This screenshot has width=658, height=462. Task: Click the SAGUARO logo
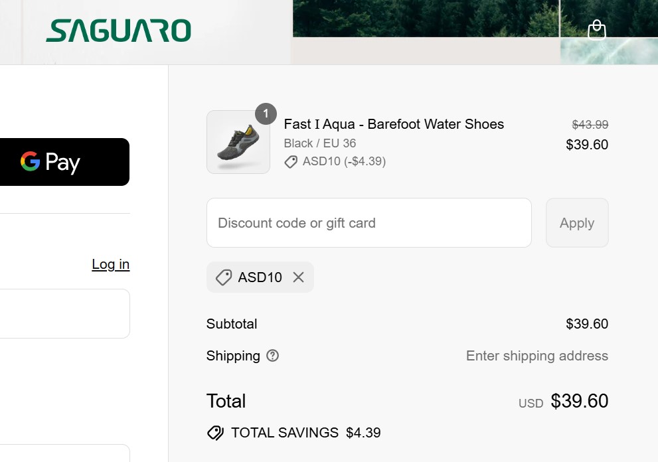(118, 31)
